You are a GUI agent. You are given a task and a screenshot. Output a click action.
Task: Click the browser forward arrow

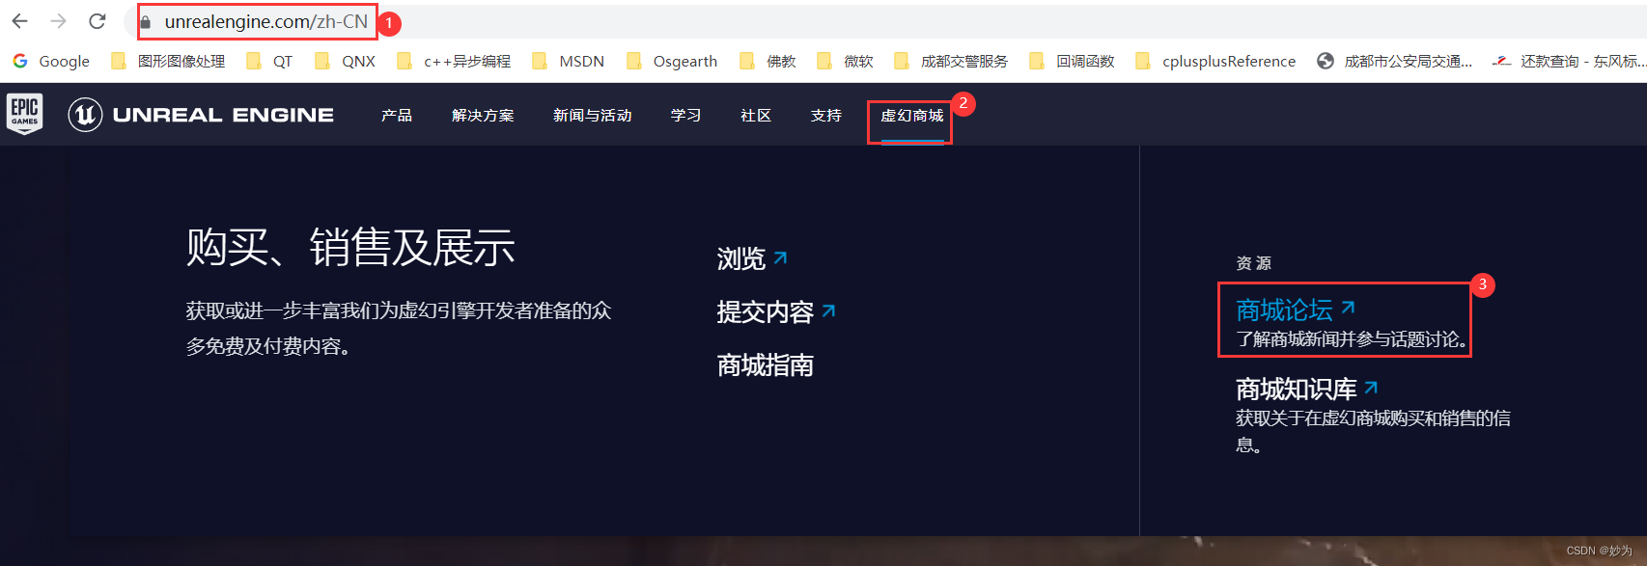point(59,21)
